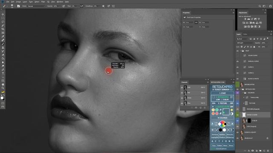Toggle visibility of DODGE & BURN layer
This screenshot has width=273, height=153.
(238, 115)
